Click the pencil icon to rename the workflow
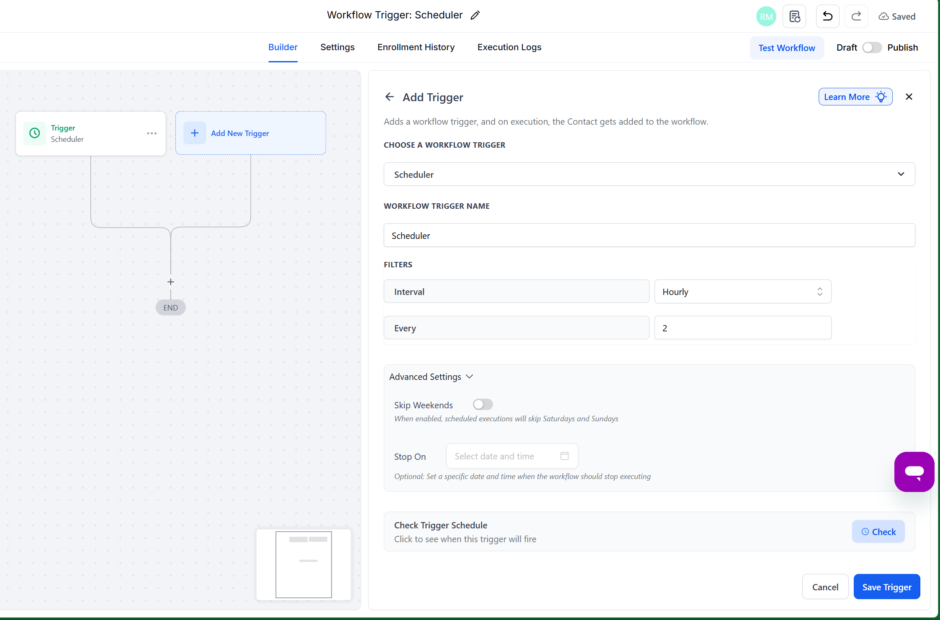 coord(475,15)
